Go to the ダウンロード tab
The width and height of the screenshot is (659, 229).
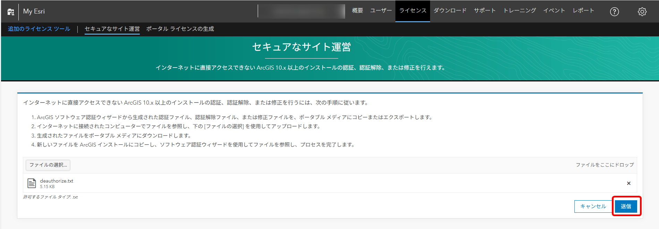pos(450,11)
